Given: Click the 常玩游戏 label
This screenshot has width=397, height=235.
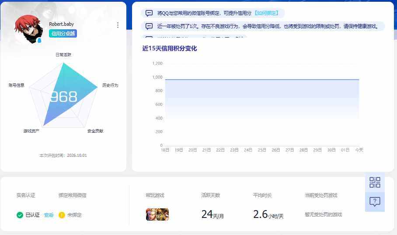Looking at the screenshot, I should [155, 195].
